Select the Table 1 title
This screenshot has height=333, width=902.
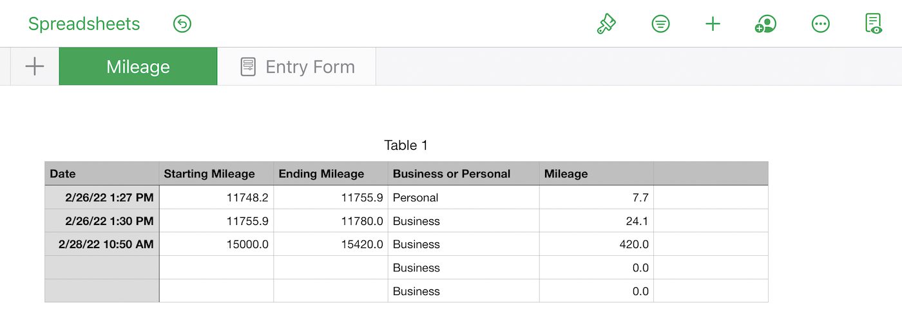[x=406, y=145]
